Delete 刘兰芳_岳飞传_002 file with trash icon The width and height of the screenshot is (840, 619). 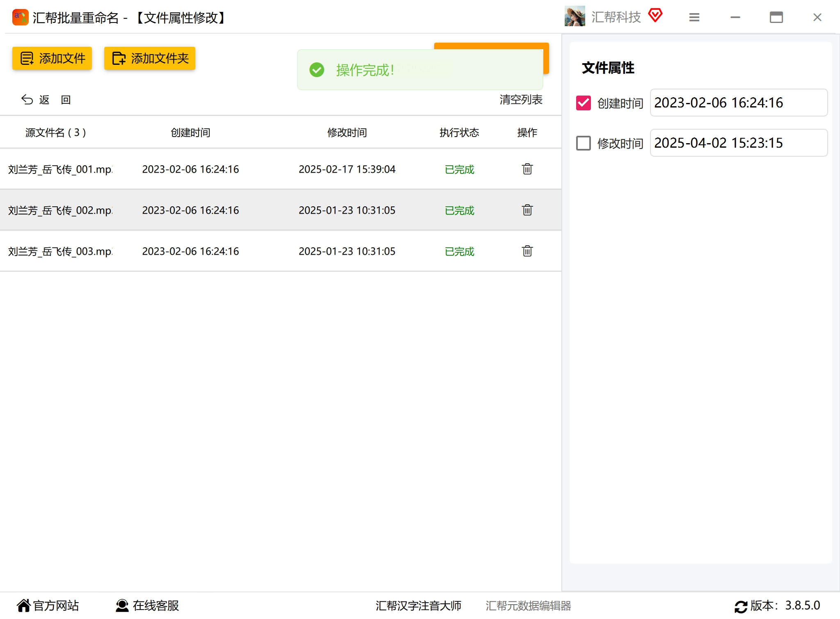(x=527, y=210)
